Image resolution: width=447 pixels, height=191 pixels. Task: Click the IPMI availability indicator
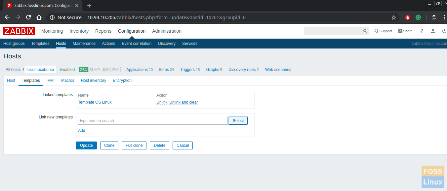[116, 70]
